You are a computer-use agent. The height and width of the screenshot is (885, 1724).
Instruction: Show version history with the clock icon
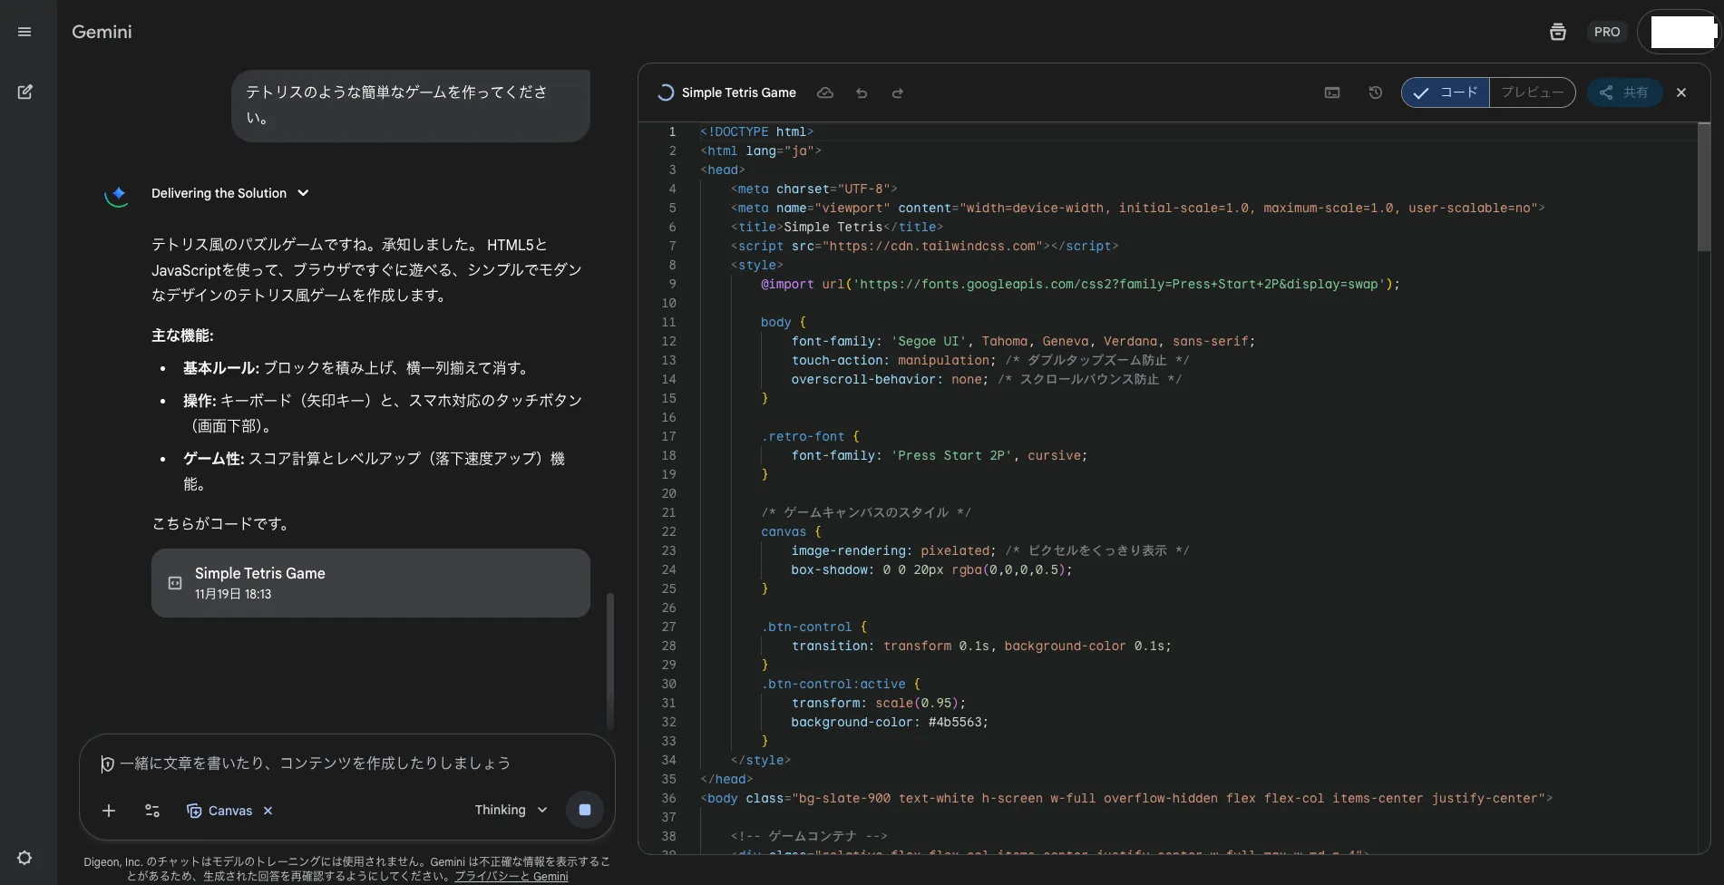[x=1375, y=92]
